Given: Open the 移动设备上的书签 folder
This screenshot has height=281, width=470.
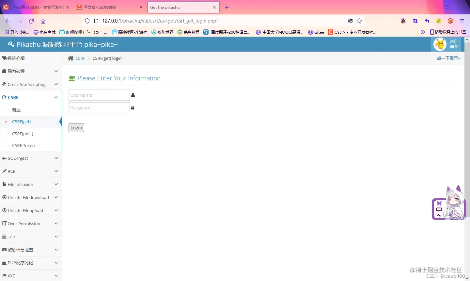Looking at the screenshot, I should 448,32.
